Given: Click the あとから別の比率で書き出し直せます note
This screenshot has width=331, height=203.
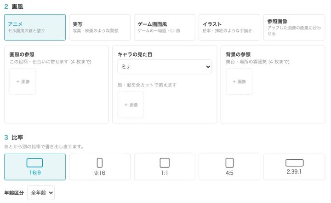Looking at the screenshot, I should click(x=44, y=146).
